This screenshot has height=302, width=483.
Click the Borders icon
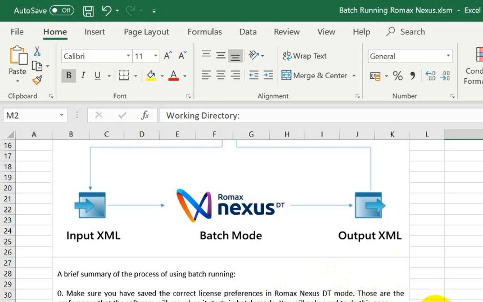pos(124,75)
